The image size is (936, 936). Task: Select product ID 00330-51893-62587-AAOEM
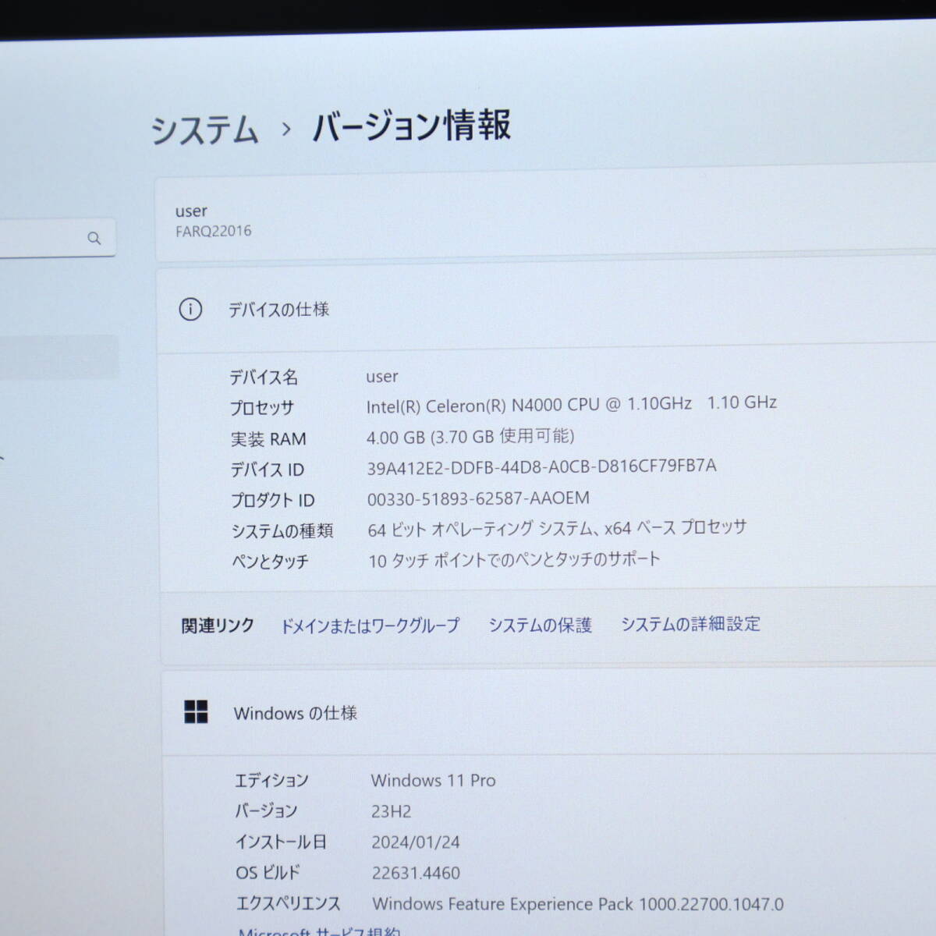[x=478, y=498]
